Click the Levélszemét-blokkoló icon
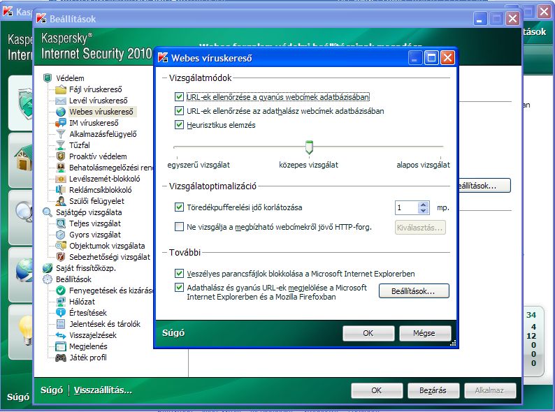This screenshot has height=412, width=555. pyautogui.click(x=61, y=179)
